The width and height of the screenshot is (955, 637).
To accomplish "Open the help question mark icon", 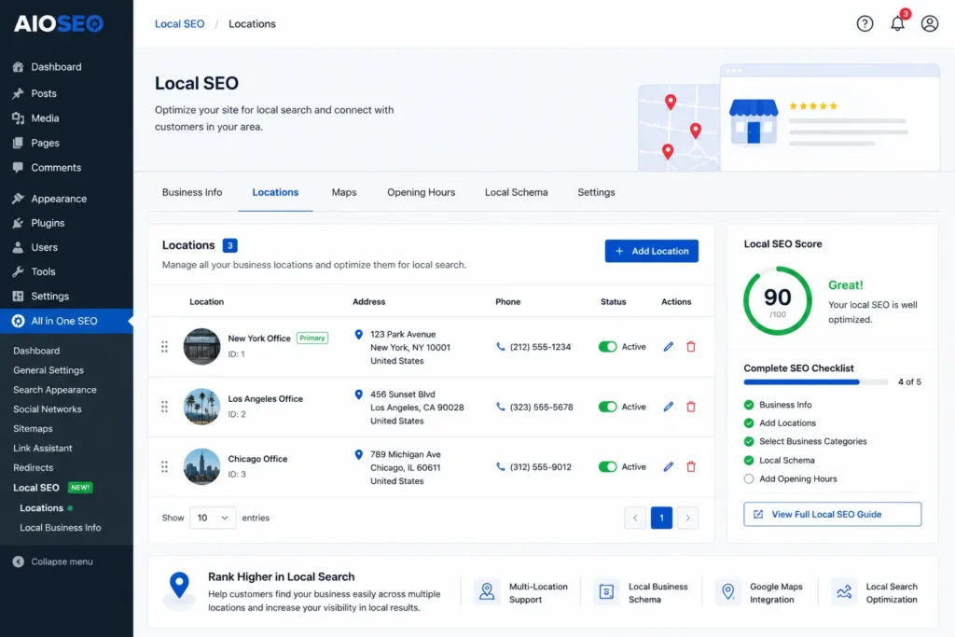I will pos(865,23).
